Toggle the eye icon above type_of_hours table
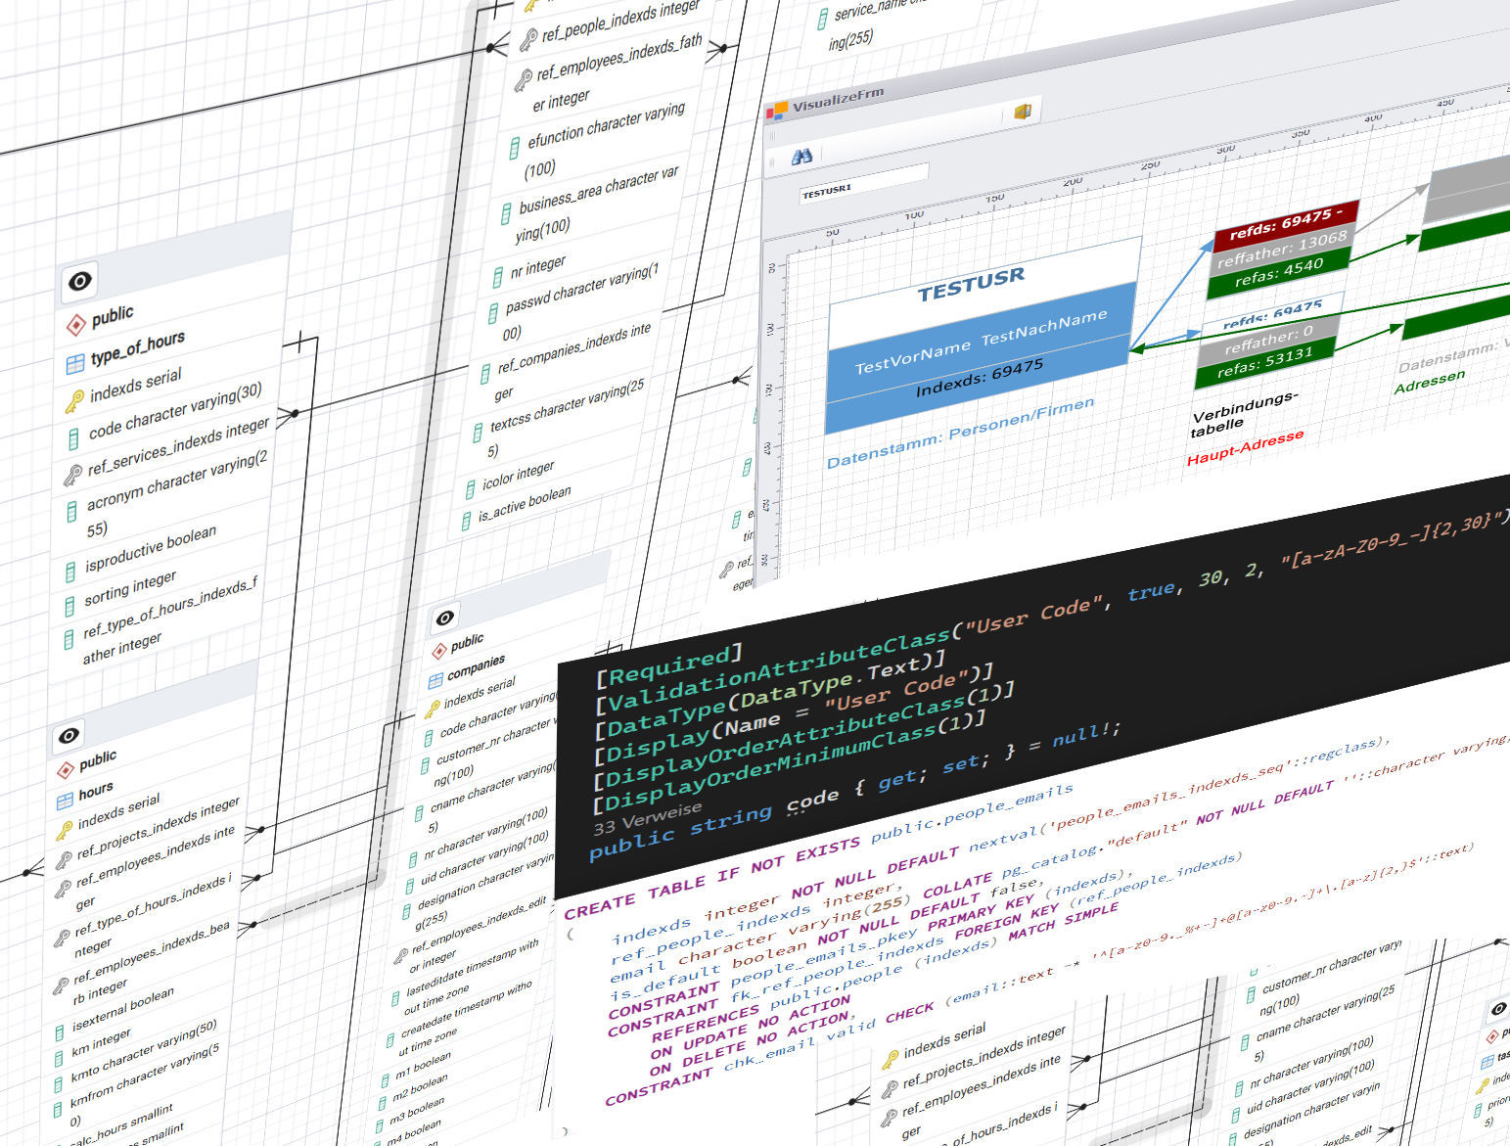The image size is (1510, 1146). click(x=79, y=282)
